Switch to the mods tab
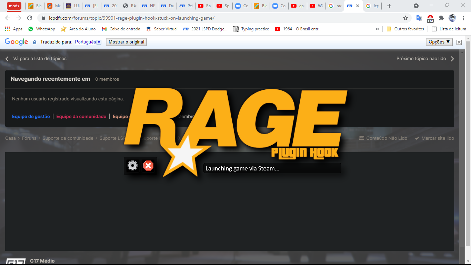 pos(14,6)
